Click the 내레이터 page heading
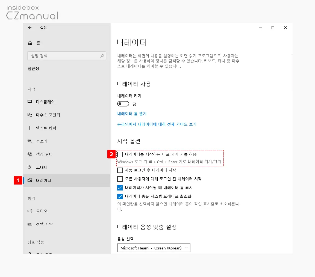Image resolution: width=315 pixels, height=277 pixels. tap(132, 42)
